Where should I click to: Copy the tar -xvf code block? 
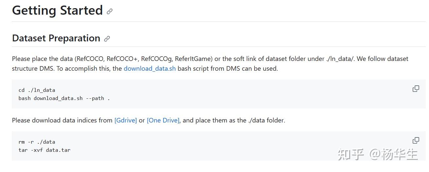(416, 140)
